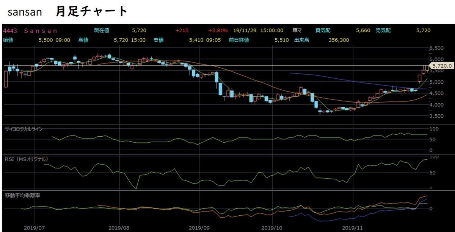This screenshot has width=455, height=232.
Task: Click the 売気配 label
Action: (x=383, y=31)
